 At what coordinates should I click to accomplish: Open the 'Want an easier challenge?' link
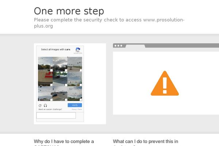click(50, 109)
